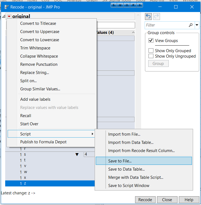Click the red triangle menu beside original
201x205 pixels.
click(x=9, y=16)
